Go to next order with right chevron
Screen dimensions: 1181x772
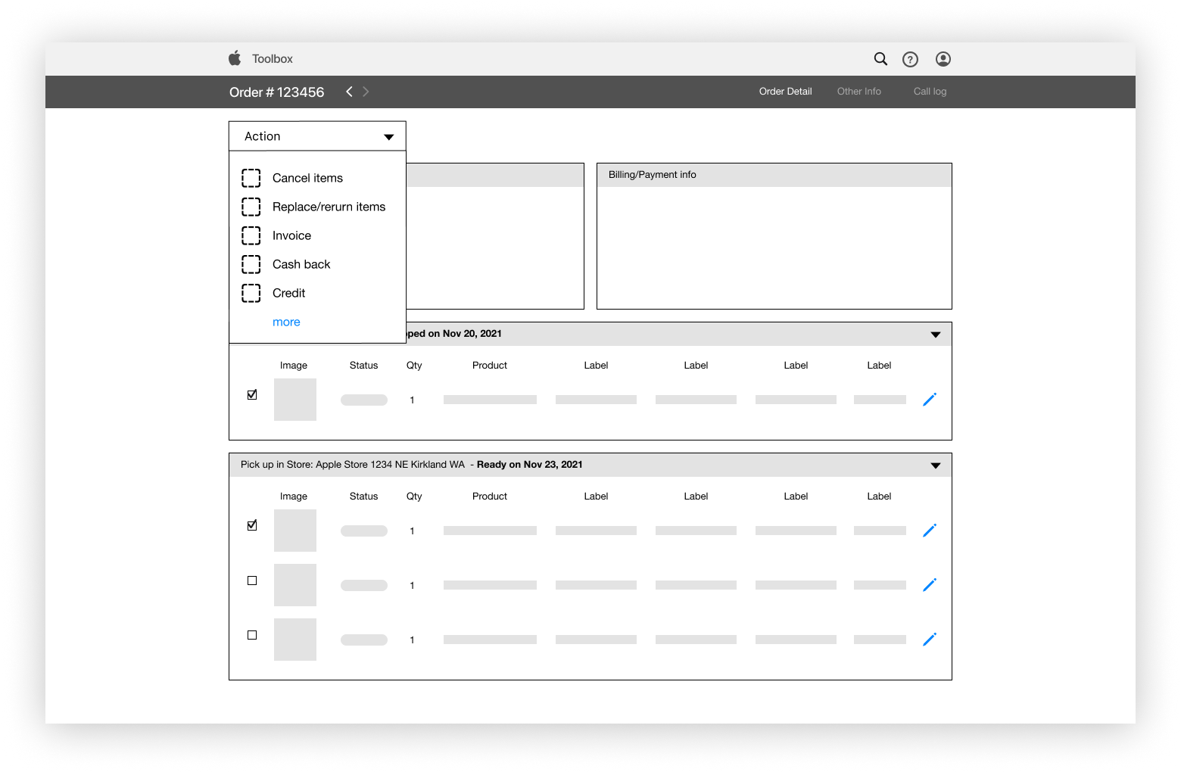tap(366, 92)
